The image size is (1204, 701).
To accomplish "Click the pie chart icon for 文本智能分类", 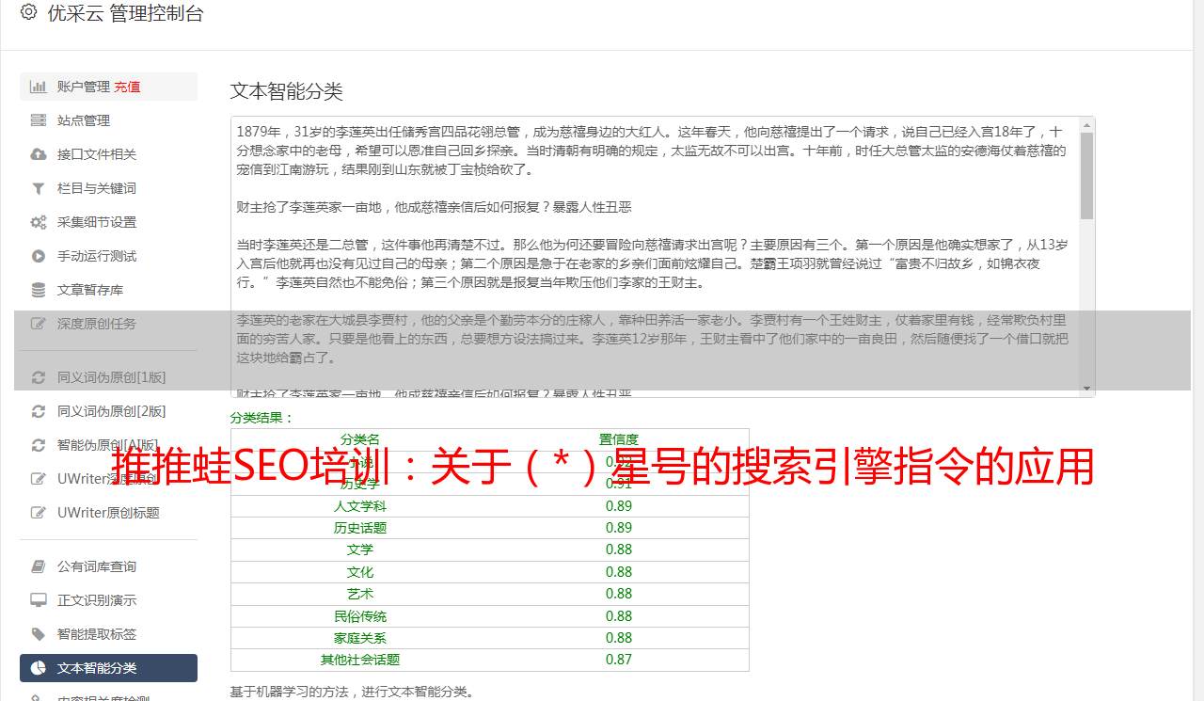I will coord(39,668).
